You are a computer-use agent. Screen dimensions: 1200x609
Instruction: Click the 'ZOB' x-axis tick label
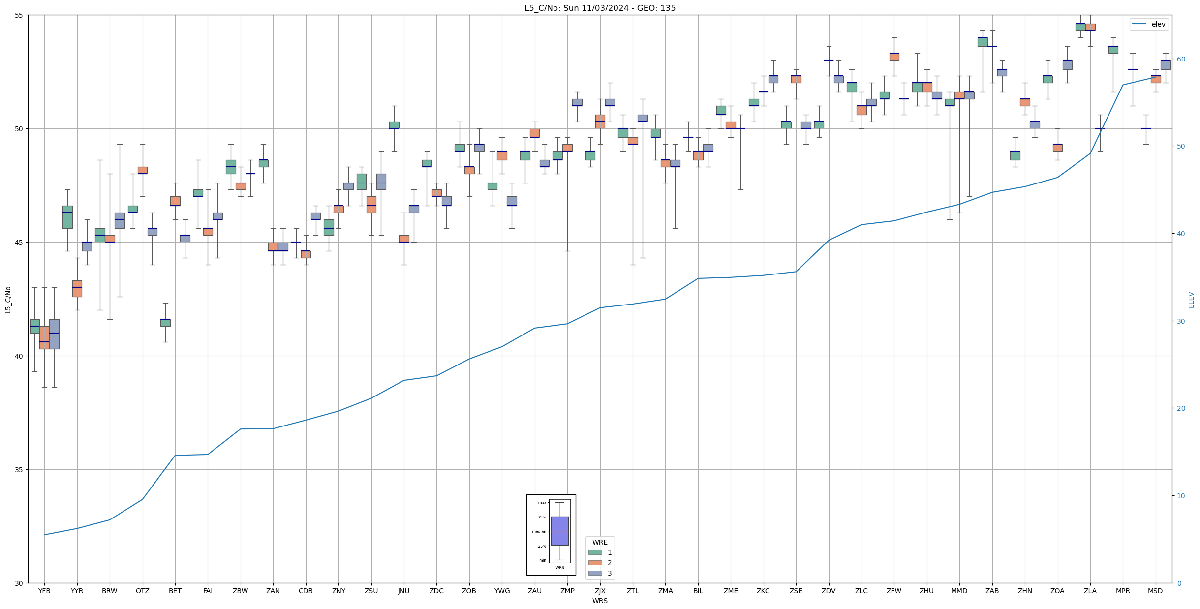[x=469, y=591]
